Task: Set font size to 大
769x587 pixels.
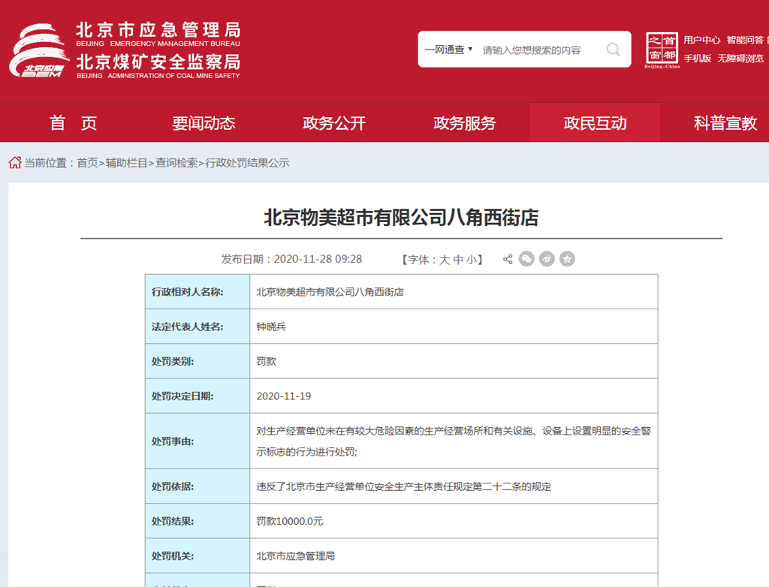Action: [445, 260]
